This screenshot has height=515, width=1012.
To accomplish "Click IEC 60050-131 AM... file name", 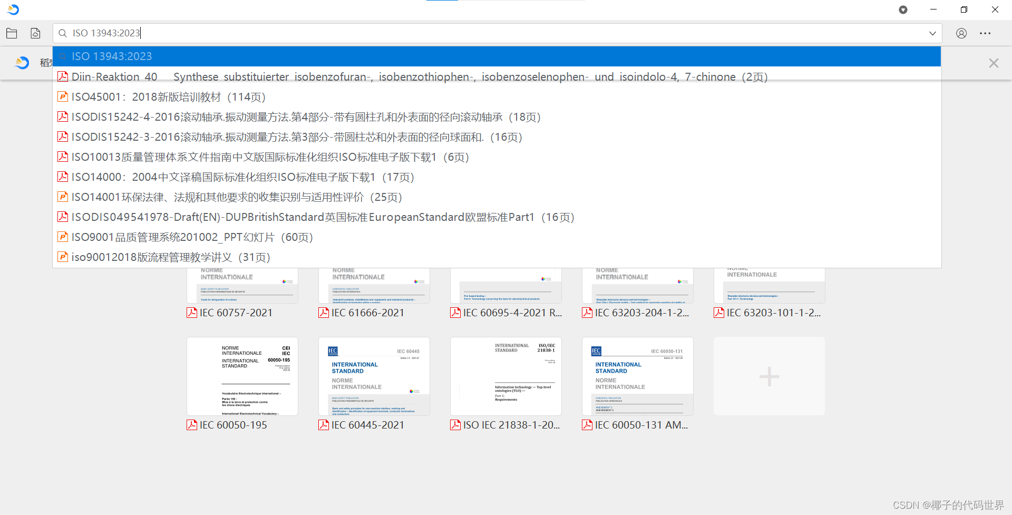I will tap(641, 425).
